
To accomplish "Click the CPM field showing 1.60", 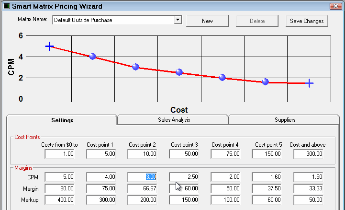I will click(267, 177).
